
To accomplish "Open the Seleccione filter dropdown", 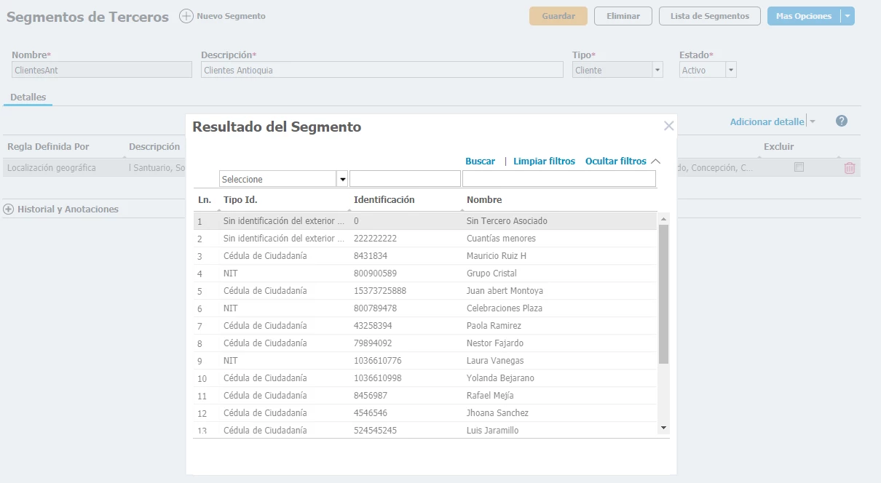I will point(341,179).
